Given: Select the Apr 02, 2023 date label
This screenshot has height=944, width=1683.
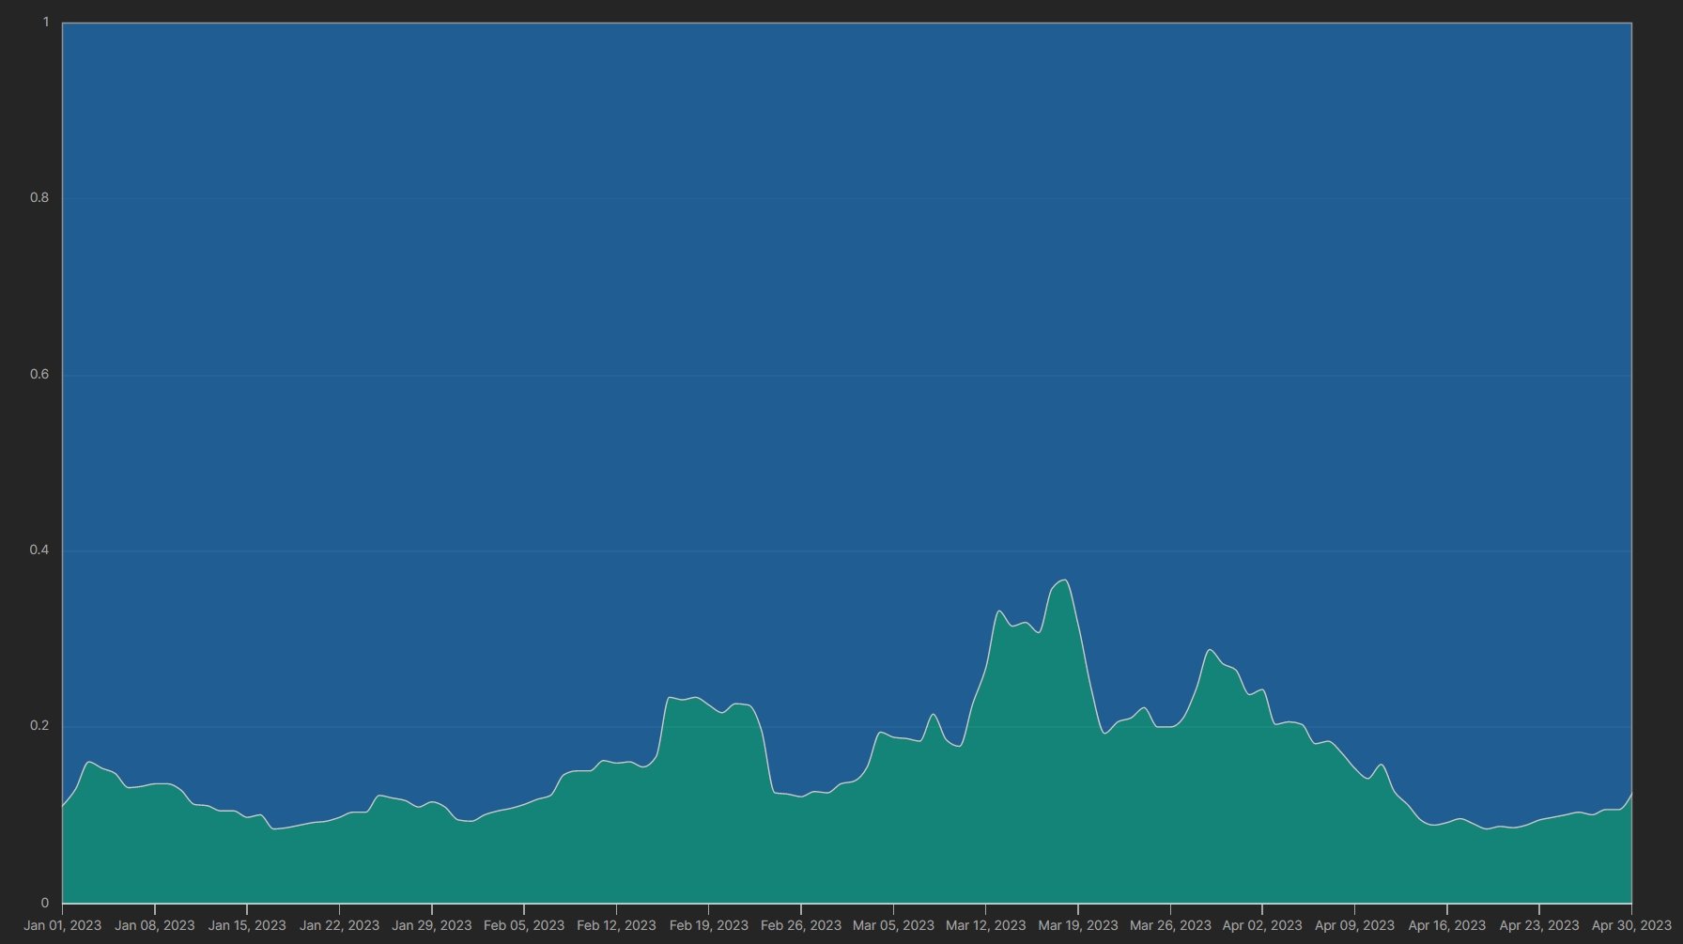Looking at the screenshot, I should click(1261, 925).
